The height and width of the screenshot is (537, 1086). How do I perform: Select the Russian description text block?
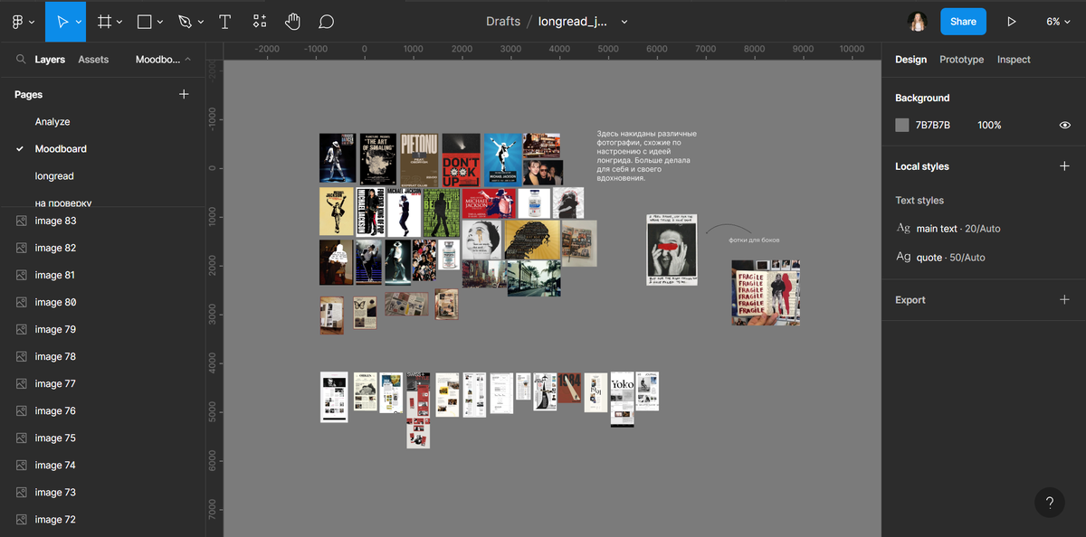point(646,155)
